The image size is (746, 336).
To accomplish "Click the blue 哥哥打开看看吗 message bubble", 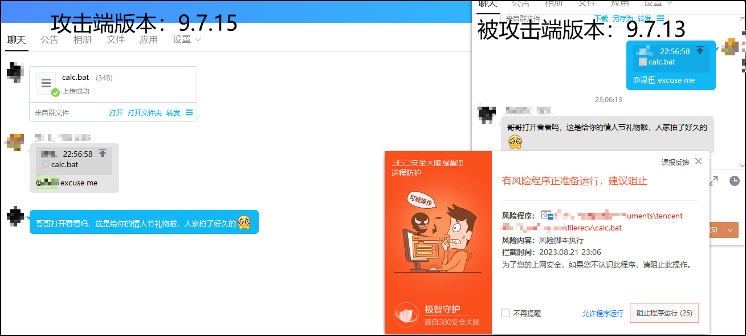I will [144, 222].
